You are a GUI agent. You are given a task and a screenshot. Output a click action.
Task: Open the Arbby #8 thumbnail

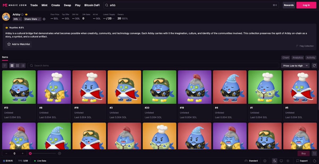[54, 87]
